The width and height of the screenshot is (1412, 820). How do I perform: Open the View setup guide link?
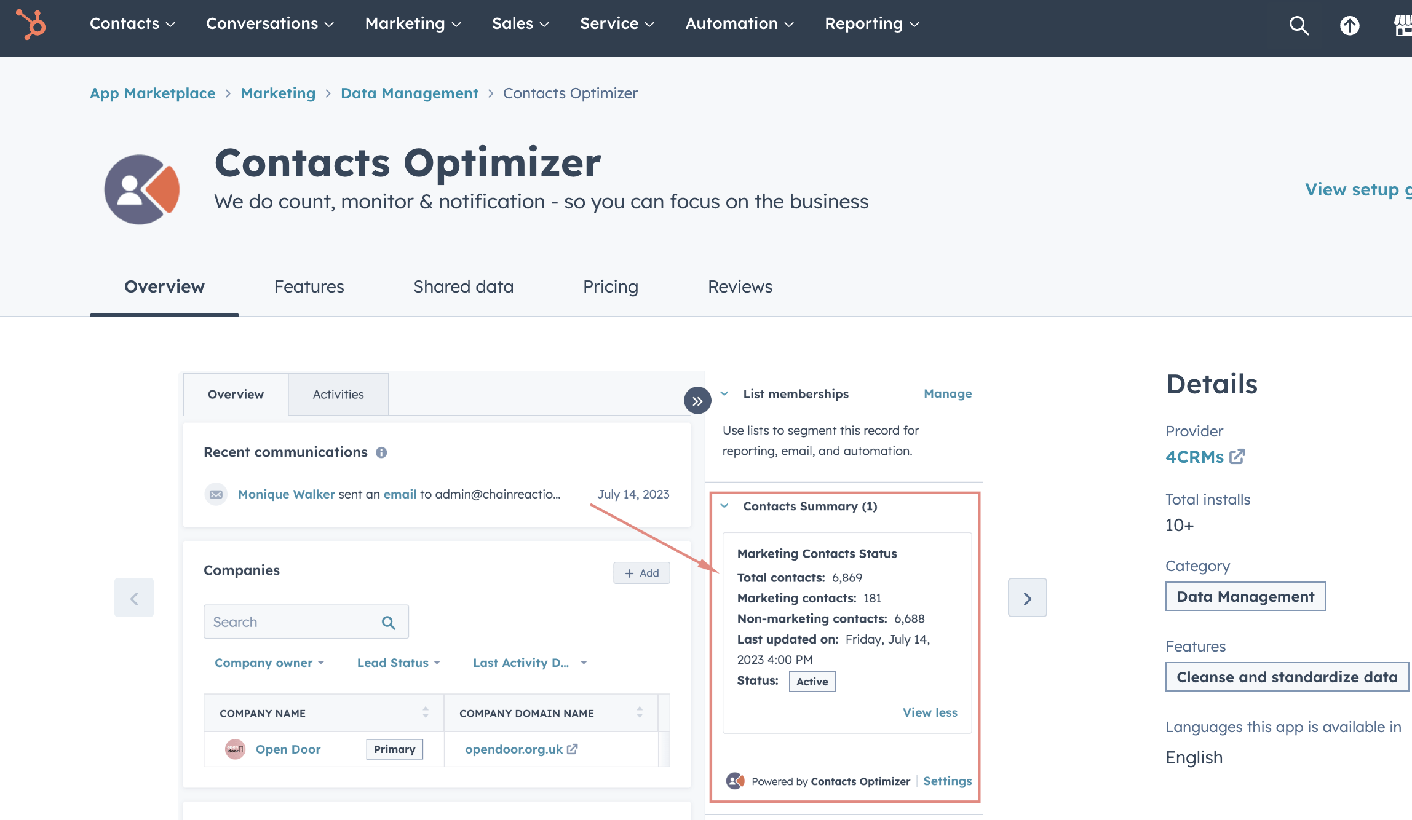coord(1358,189)
